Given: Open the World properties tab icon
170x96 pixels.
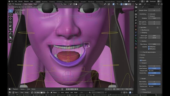Looking at the screenshot, I should click(x=136, y=26).
